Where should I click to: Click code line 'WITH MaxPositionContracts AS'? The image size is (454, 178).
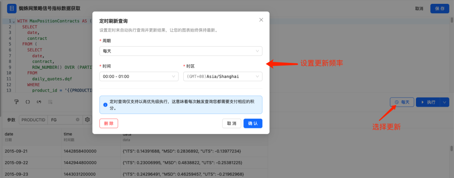pos(54,21)
